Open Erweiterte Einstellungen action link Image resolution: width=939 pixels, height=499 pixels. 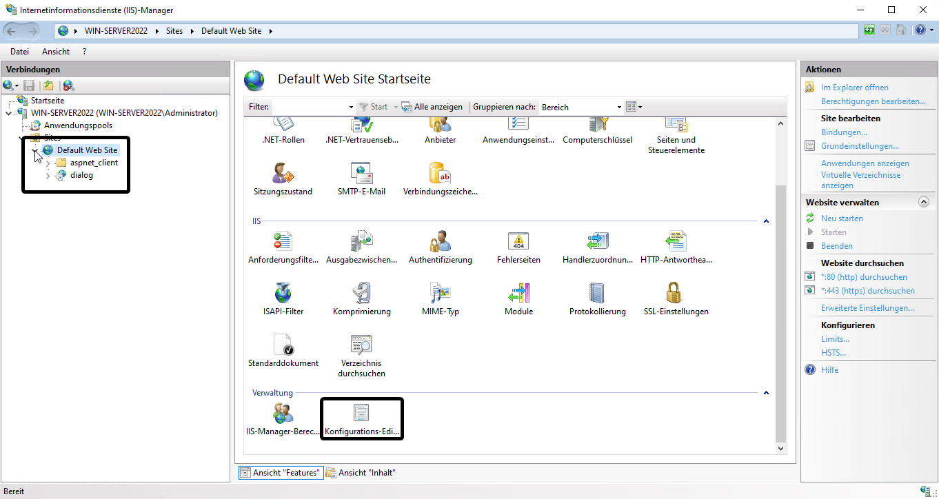coord(867,308)
